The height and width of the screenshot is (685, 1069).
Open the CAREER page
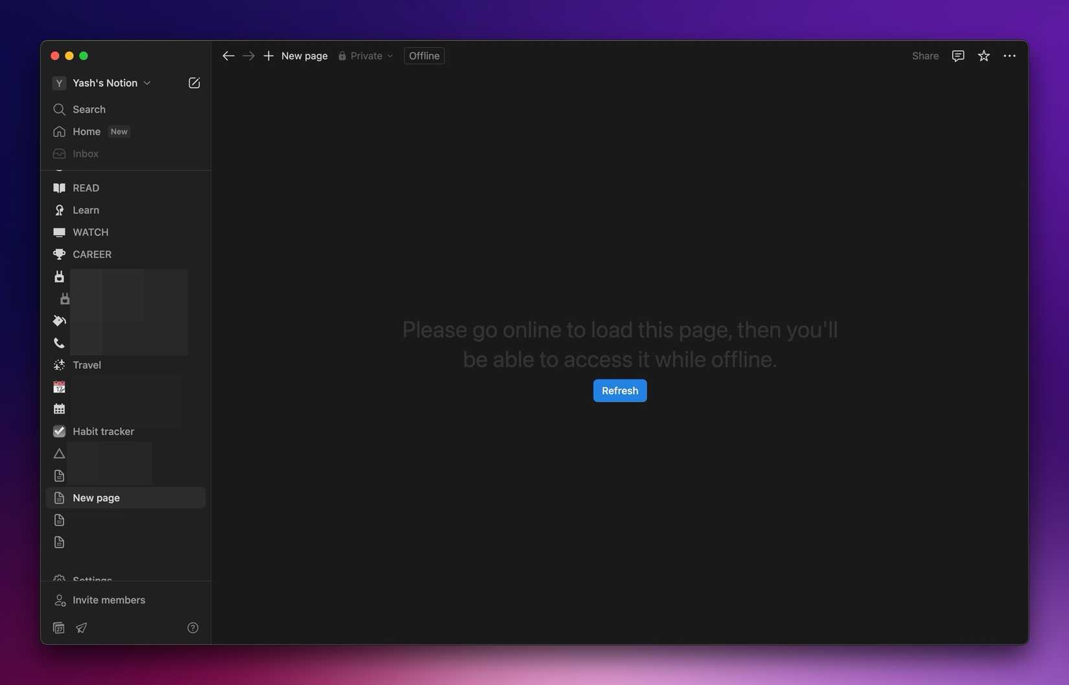pos(126,254)
